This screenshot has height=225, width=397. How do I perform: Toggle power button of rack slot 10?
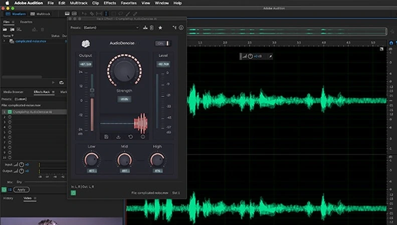(x=10, y=157)
